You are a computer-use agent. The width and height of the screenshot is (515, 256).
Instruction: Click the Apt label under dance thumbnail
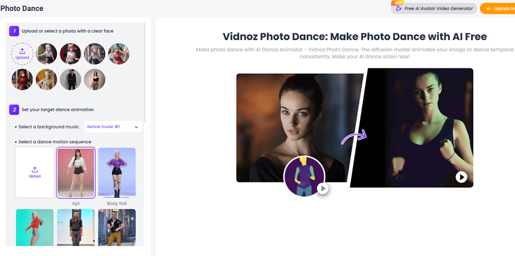76,203
